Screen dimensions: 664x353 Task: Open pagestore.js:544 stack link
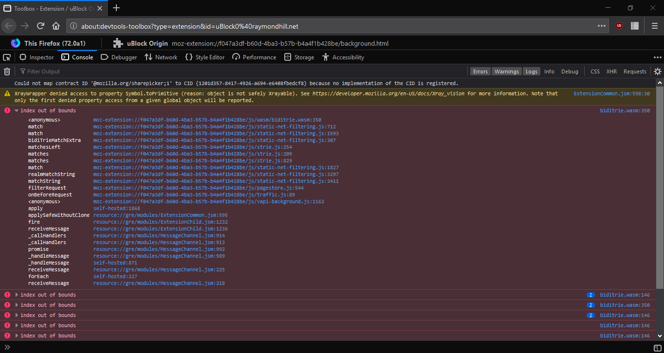coord(199,188)
